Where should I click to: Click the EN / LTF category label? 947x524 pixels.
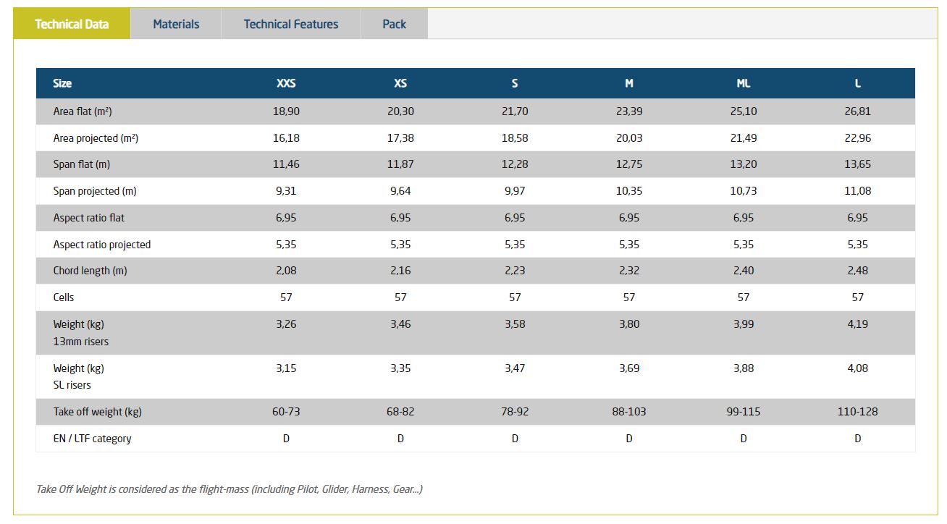[x=93, y=439]
